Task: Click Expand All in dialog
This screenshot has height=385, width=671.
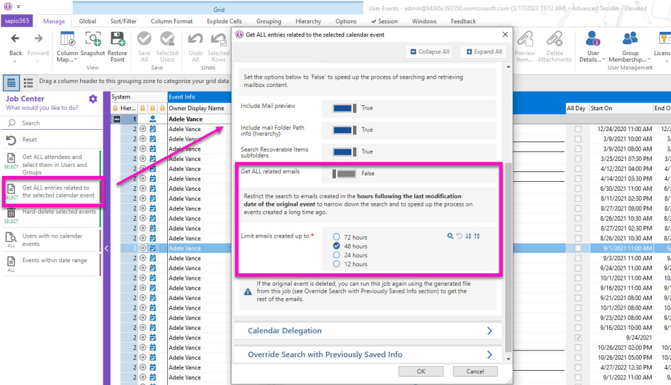Action: pyautogui.click(x=484, y=52)
